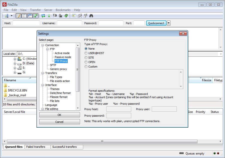The height and width of the screenshot is (158, 225).
Task: Close Settings dialog with red X
Action: click(x=183, y=33)
